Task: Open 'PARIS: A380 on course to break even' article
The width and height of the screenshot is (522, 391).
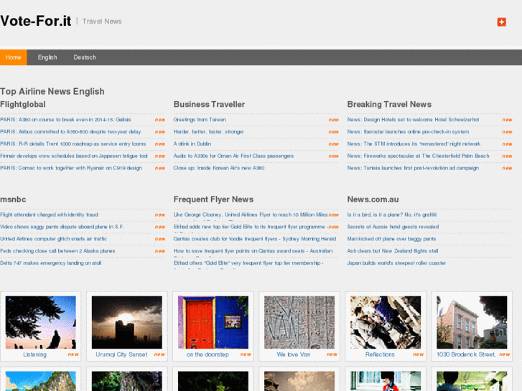Action: pyautogui.click(x=65, y=120)
